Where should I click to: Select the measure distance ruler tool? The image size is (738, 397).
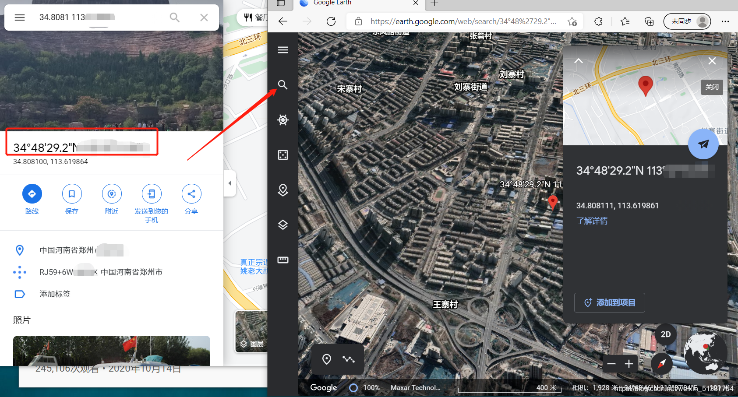(283, 260)
